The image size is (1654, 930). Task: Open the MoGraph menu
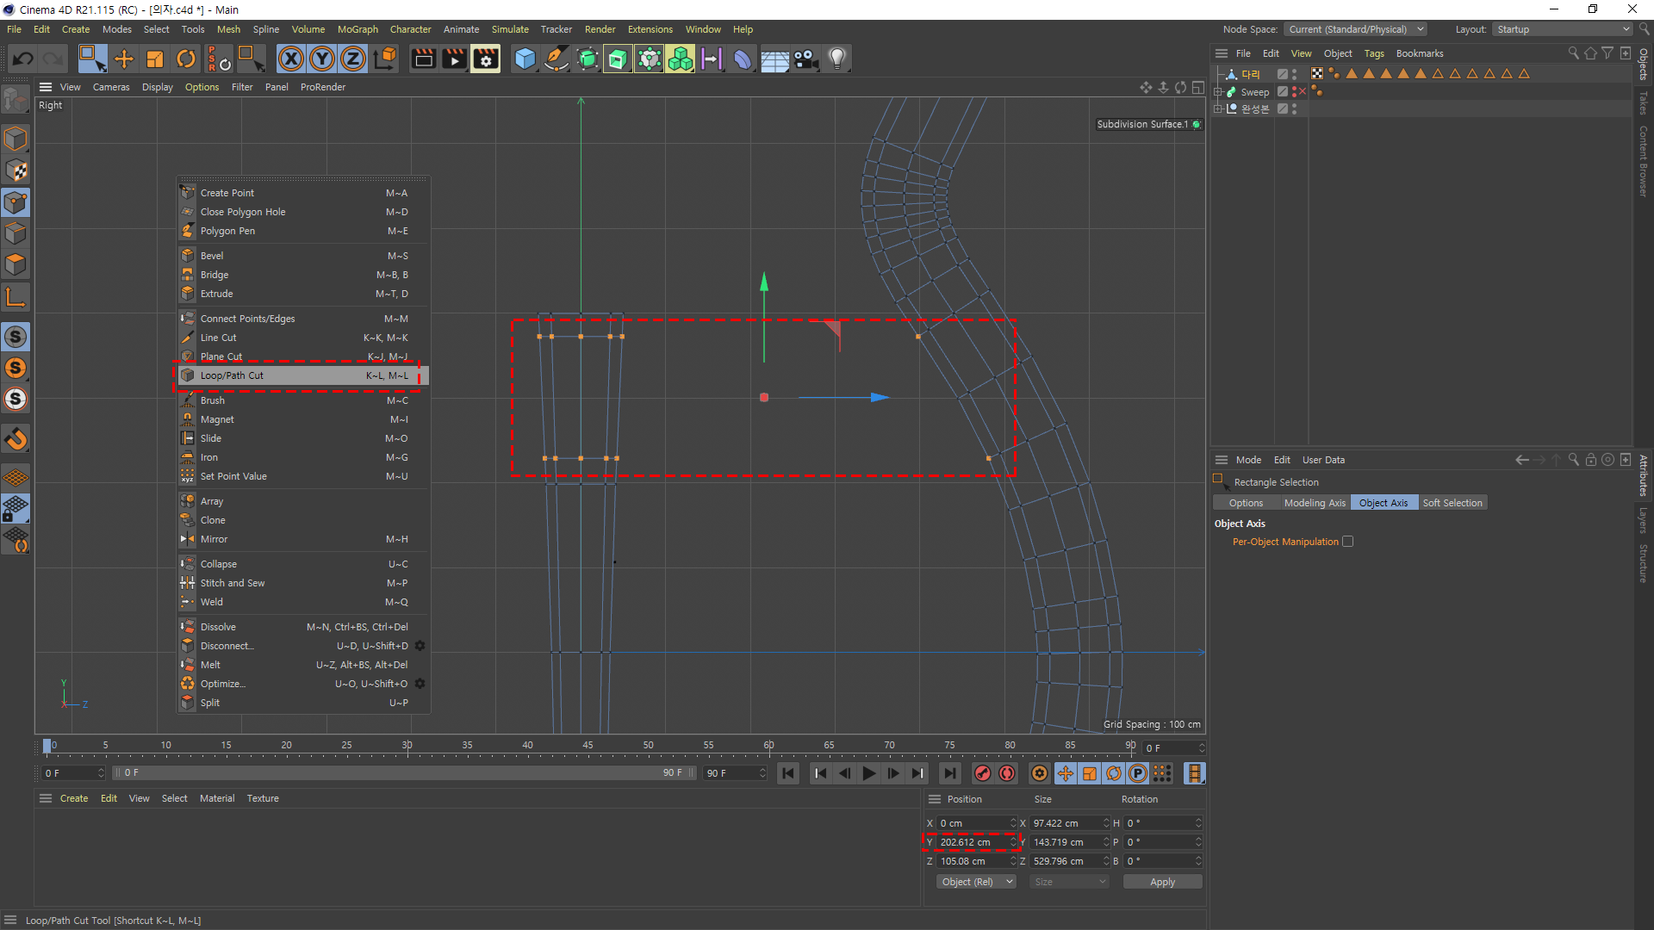coord(358,29)
